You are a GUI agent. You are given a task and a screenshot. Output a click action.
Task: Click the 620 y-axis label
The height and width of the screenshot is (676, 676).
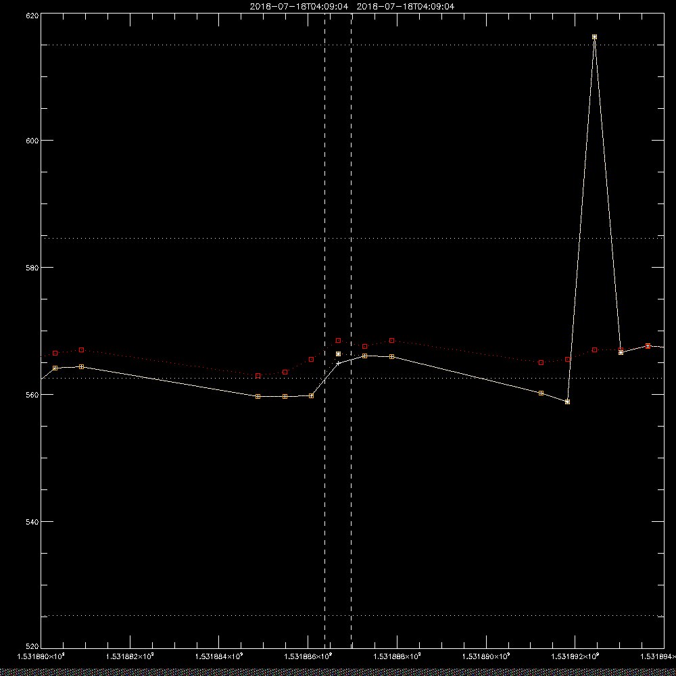tap(32, 15)
